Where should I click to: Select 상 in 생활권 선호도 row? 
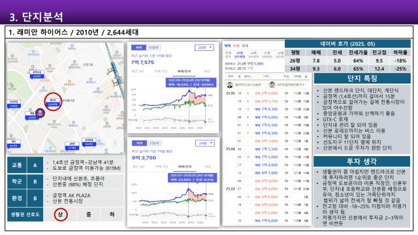61,215
